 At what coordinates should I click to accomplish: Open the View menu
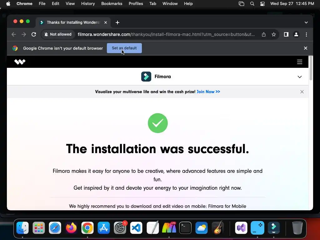point(70,4)
